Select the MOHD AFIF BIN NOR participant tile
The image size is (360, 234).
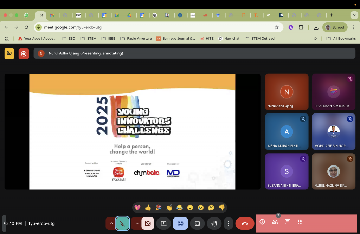(334, 132)
